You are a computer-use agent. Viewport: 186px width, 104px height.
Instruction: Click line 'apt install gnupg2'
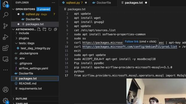point(89,22)
